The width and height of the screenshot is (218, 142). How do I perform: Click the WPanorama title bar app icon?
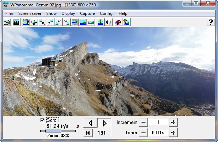click(6, 5)
